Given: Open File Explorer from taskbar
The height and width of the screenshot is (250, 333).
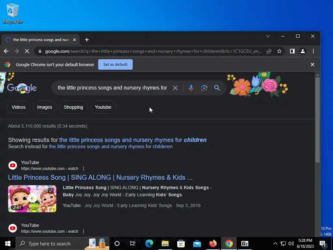Looking at the screenshot, I should 165,243.
